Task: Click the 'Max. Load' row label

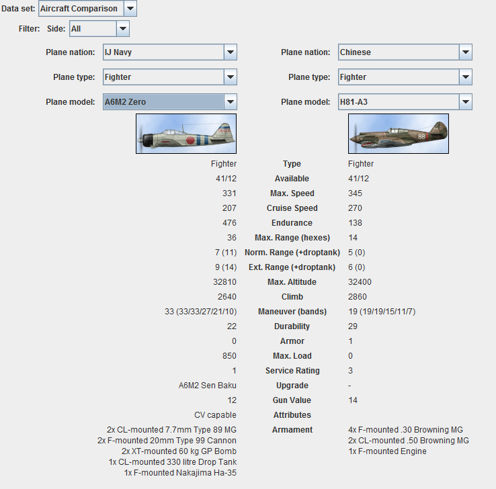Action: click(292, 356)
